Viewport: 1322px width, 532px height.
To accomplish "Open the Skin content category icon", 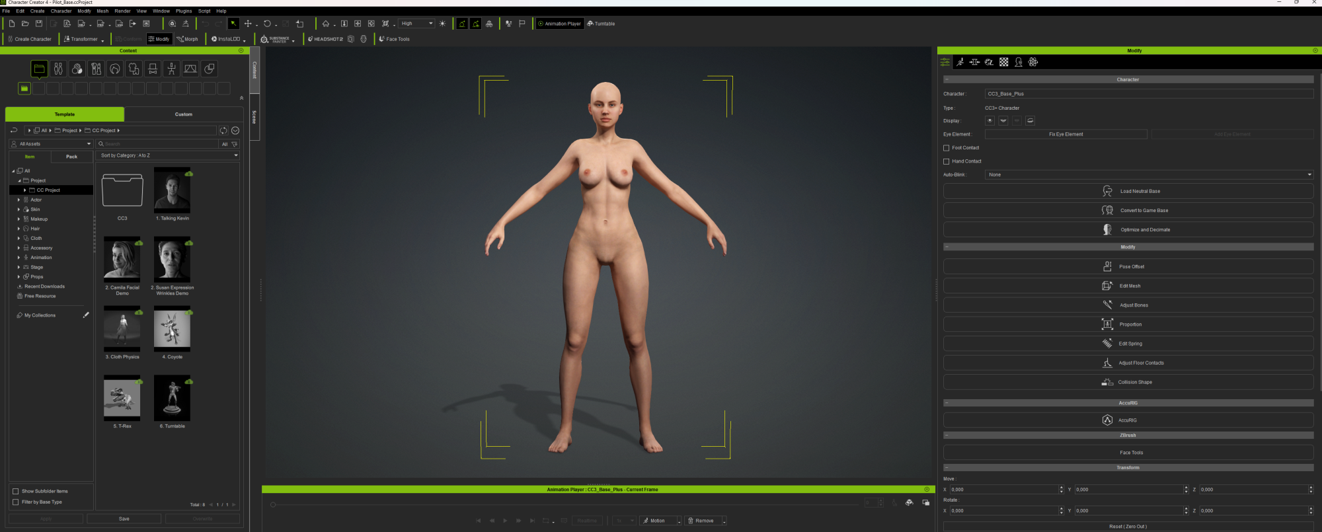I will point(77,69).
